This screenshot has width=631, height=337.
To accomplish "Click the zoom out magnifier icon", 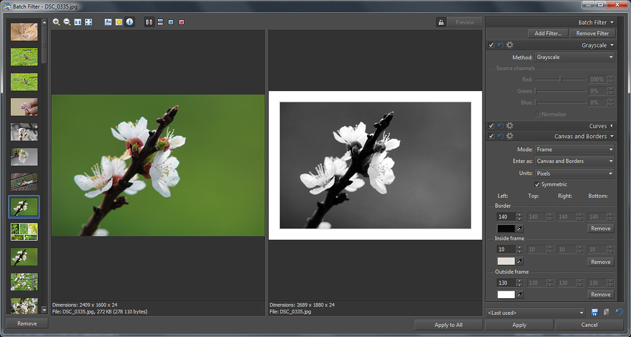I will tap(67, 22).
